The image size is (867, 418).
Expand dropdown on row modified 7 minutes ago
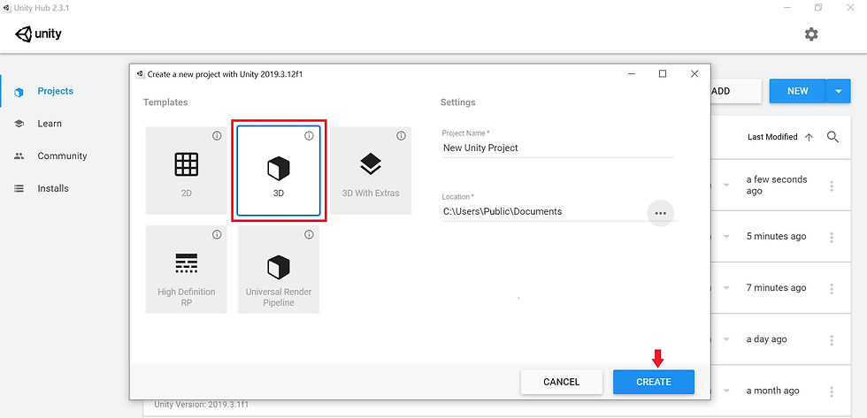tap(726, 288)
